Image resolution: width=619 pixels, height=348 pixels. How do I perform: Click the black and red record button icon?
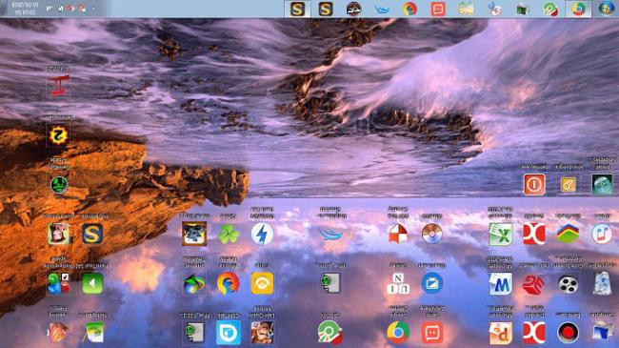568,333
